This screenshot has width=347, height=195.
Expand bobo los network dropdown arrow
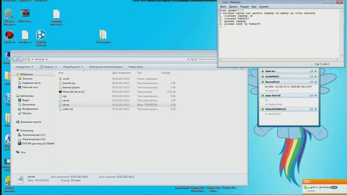316,71
